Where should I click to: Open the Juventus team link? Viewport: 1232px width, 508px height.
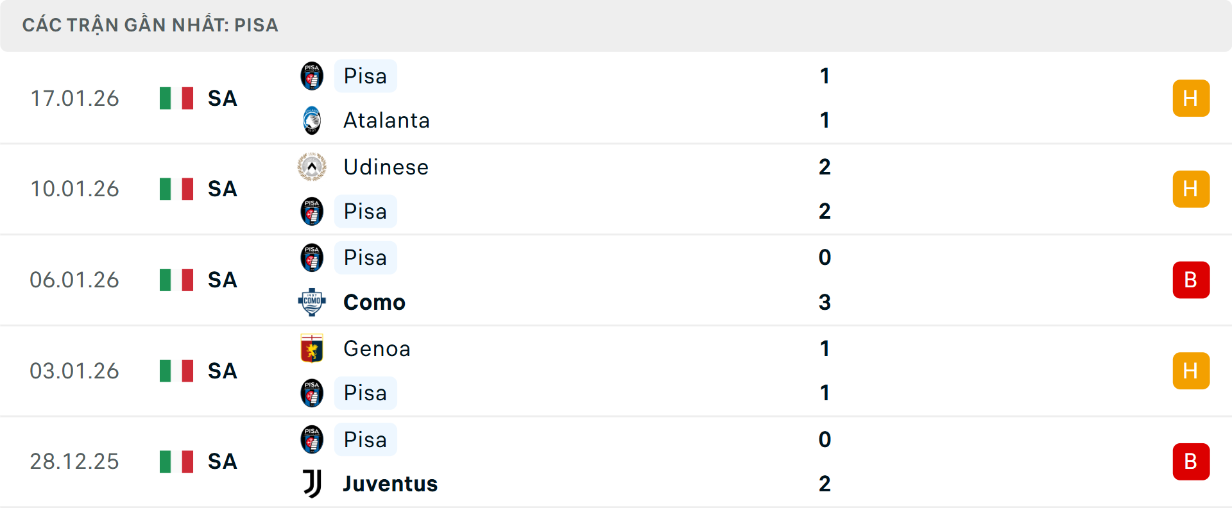pyautogui.click(x=390, y=484)
